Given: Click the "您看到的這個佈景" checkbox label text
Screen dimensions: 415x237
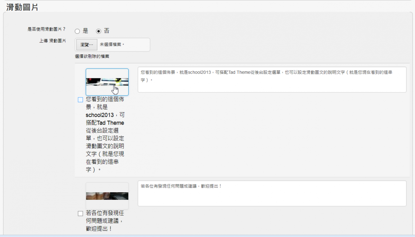Looking at the screenshot, I should pyautogui.click(x=105, y=99).
